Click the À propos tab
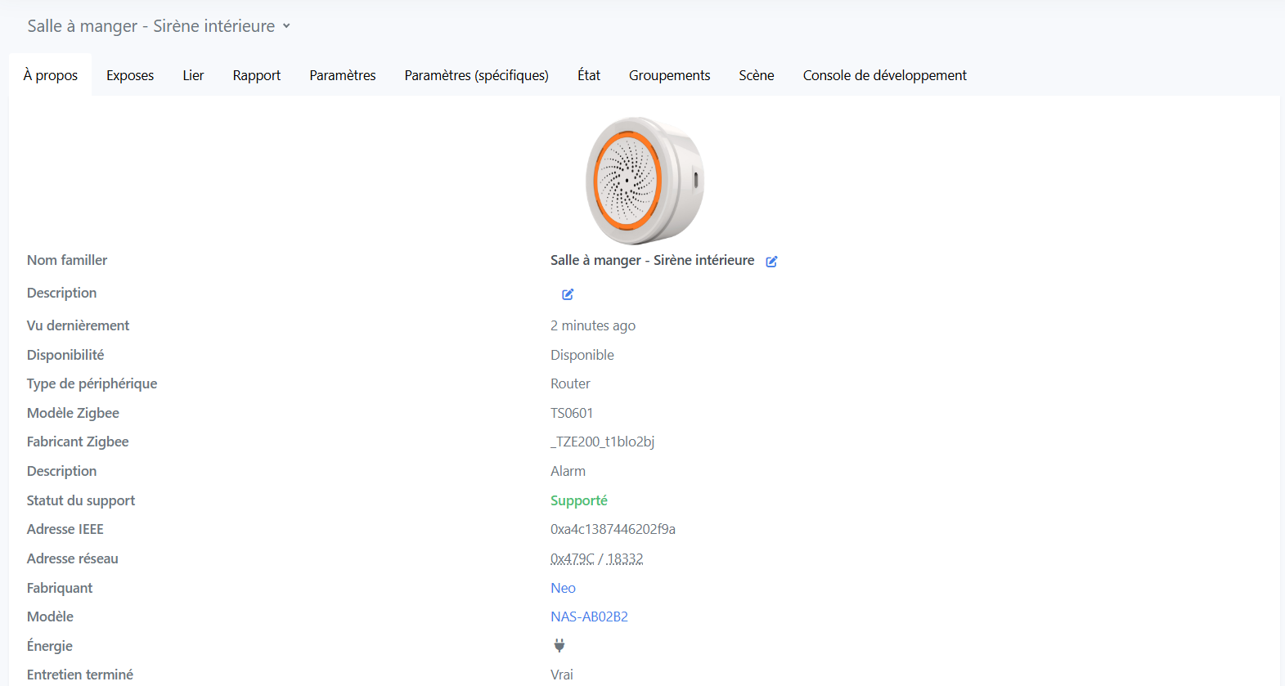This screenshot has height=686, width=1285. 51,75
